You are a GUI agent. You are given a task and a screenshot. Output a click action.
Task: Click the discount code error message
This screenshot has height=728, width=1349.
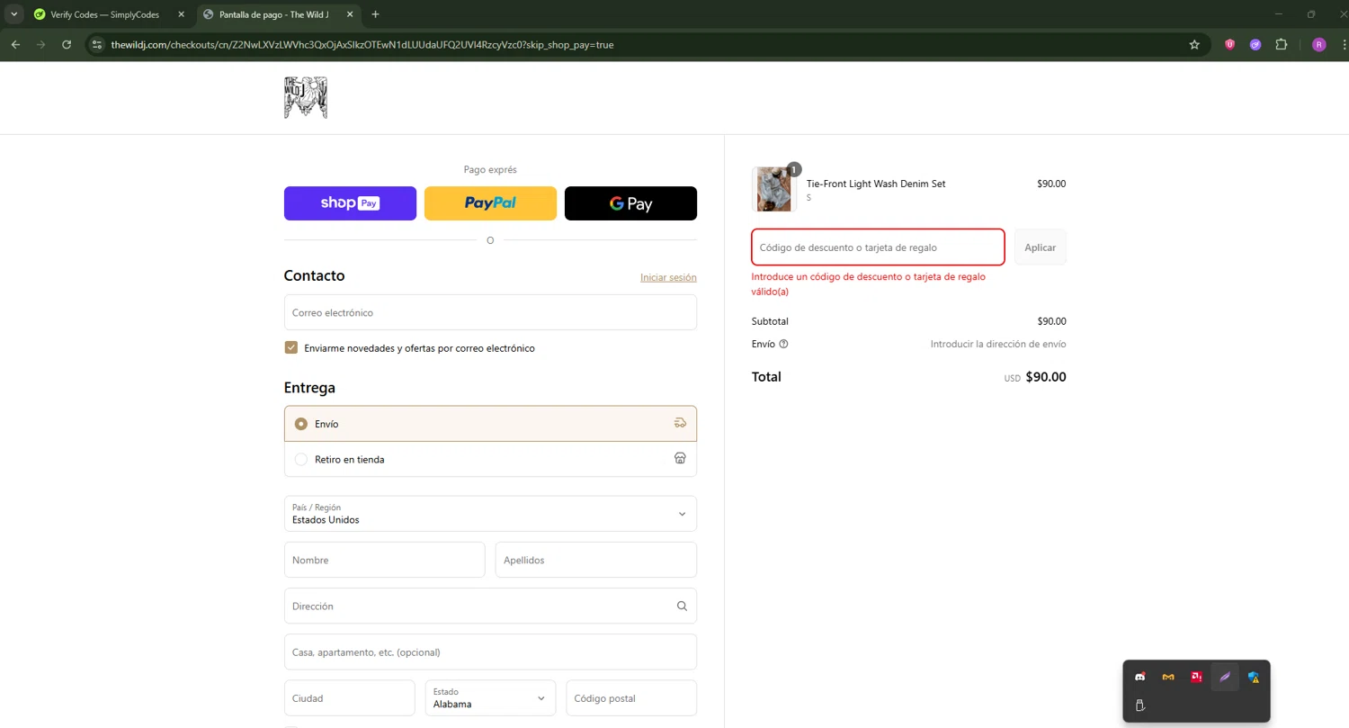point(869,284)
